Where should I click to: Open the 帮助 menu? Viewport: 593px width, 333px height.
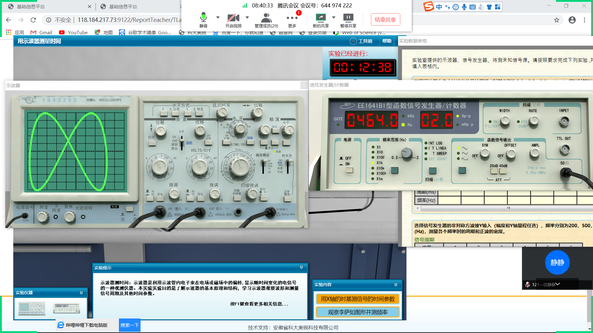tap(387, 41)
